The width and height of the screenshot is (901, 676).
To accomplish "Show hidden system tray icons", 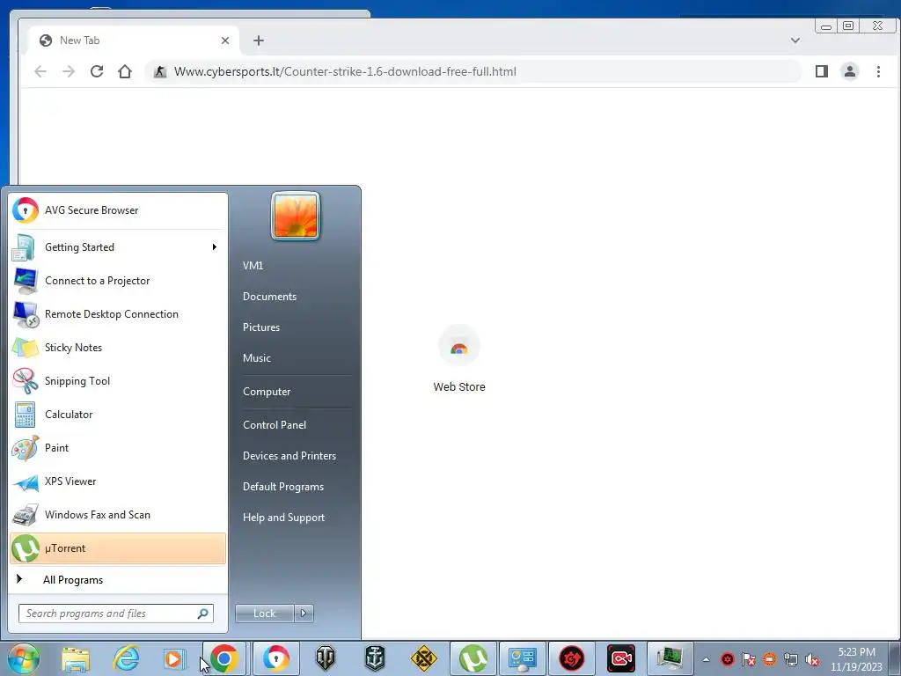I will pyautogui.click(x=707, y=659).
